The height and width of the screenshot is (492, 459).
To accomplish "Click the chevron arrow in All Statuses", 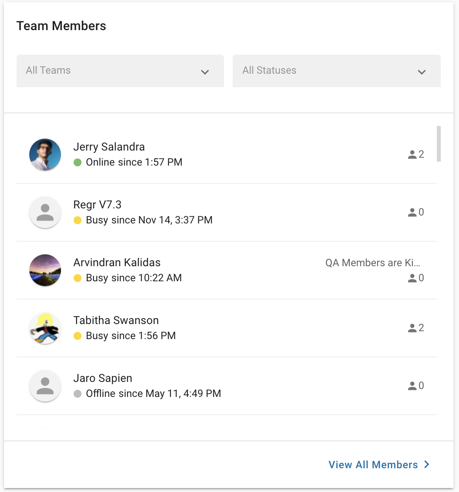I will tap(422, 72).
